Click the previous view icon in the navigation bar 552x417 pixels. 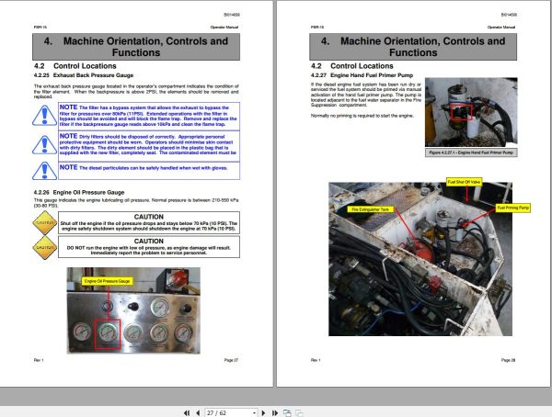[x=287, y=412]
